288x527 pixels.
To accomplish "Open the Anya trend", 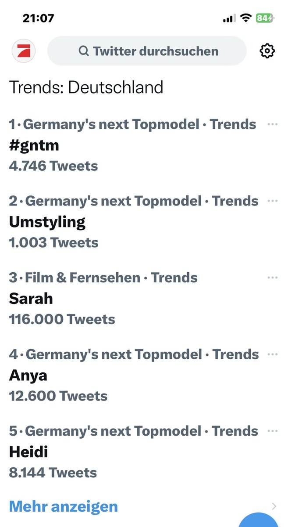I will [27, 375].
